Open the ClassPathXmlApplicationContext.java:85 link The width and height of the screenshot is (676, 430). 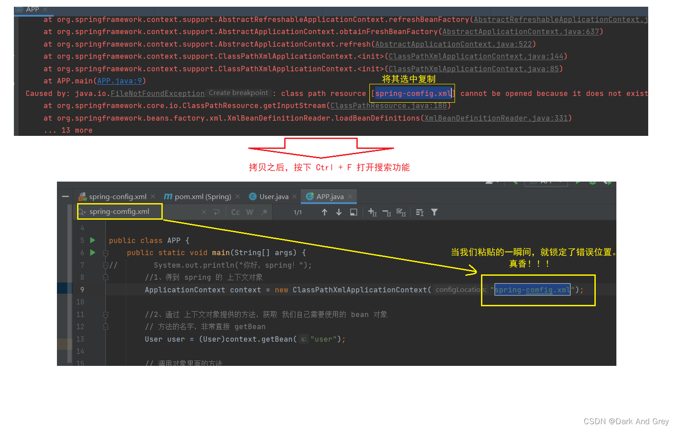tap(473, 69)
